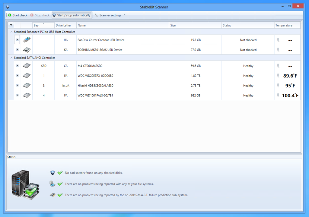This screenshot has height=217, width=309.
Task: Click the green check beside file systems message
Action: 60,184
